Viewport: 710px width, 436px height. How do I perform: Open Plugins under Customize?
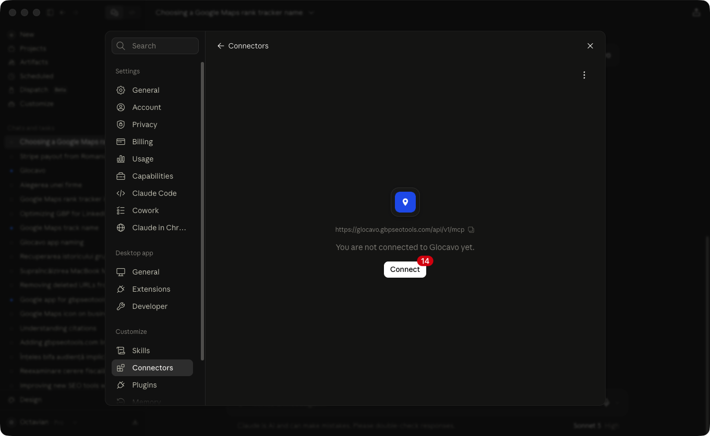(152, 385)
